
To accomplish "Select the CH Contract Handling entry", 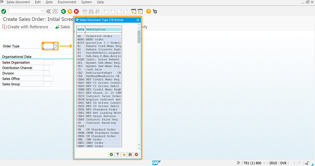I will coord(99,123).
